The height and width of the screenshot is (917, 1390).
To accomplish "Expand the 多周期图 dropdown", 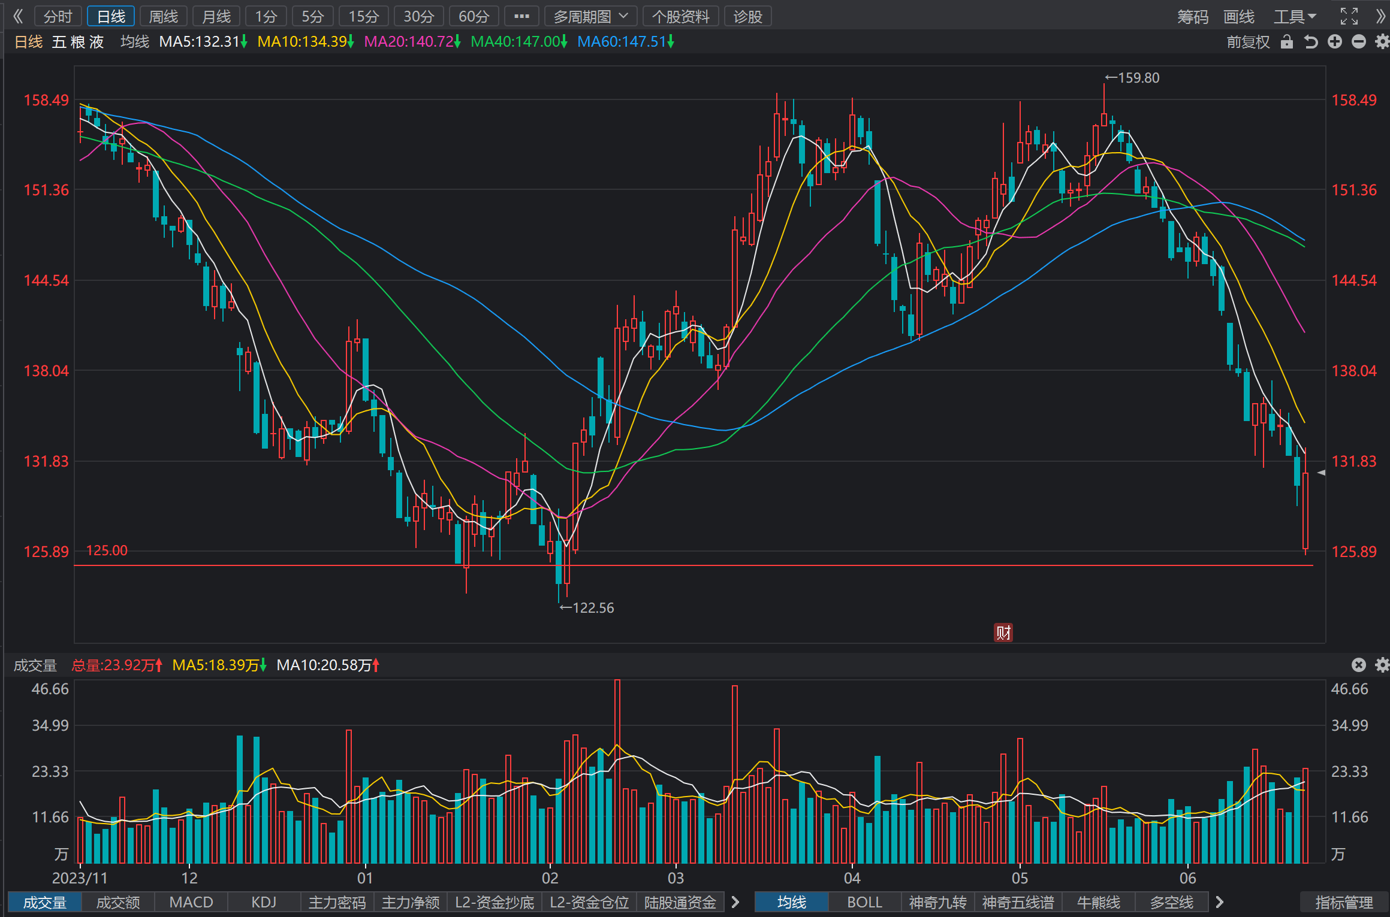I will (590, 16).
